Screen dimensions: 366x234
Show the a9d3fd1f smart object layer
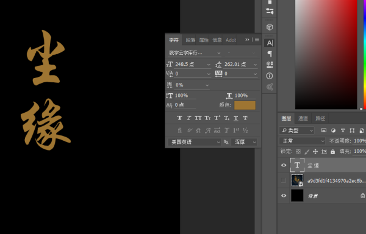point(284,180)
